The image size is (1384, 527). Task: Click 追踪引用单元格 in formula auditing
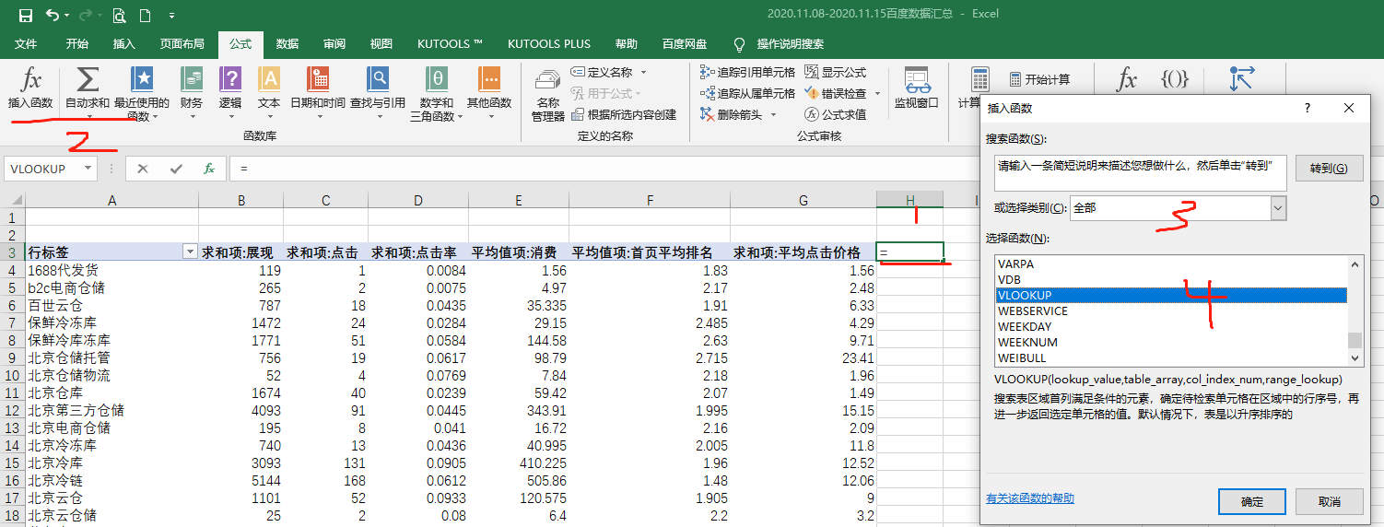coord(747,72)
